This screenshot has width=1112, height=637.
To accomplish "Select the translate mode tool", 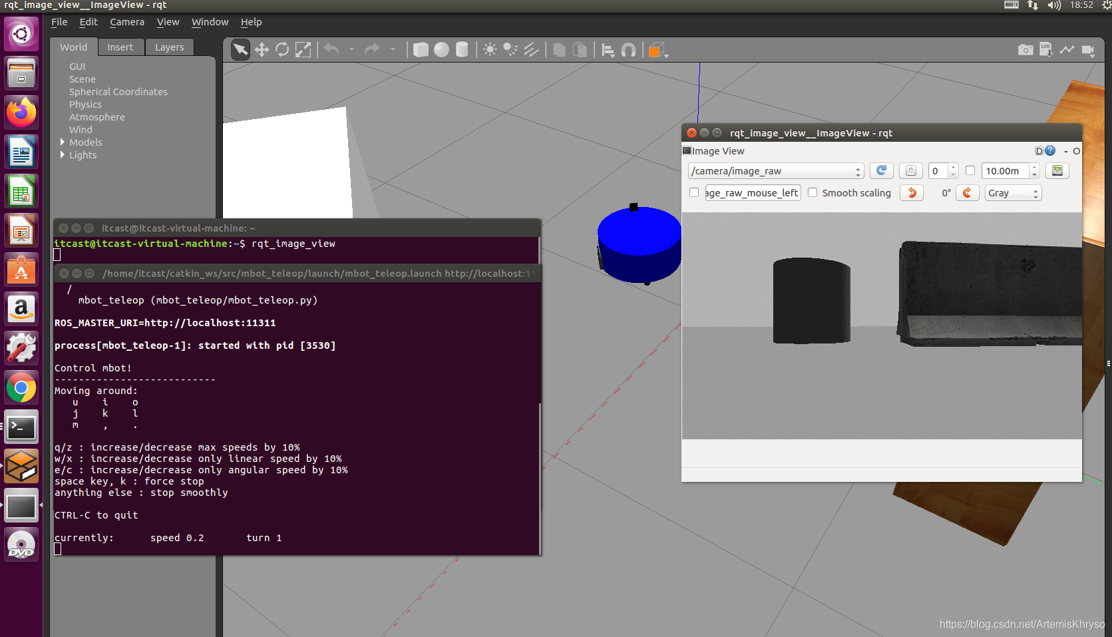I will 262,50.
